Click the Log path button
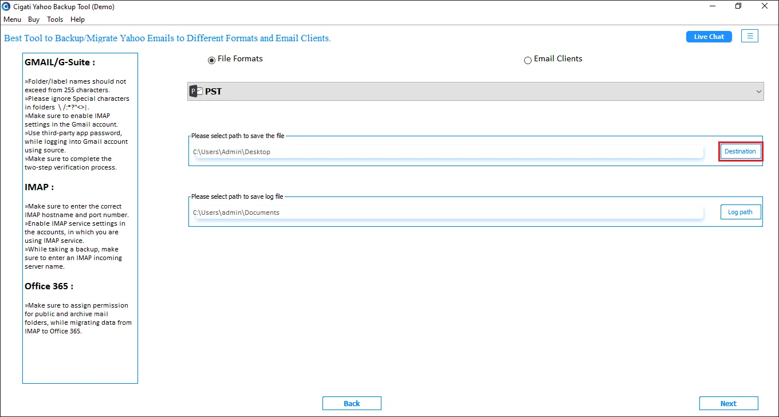Image resolution: width=779 pixels, height=417 pixels. click(x=740, y=212)
